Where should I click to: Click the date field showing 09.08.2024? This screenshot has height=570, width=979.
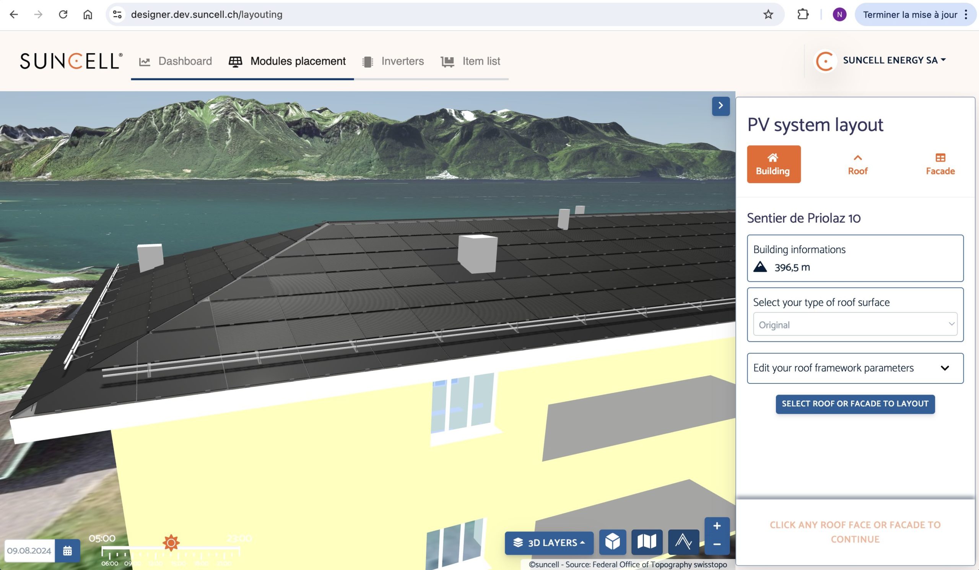pyautogui.click(x=29, y=551)
